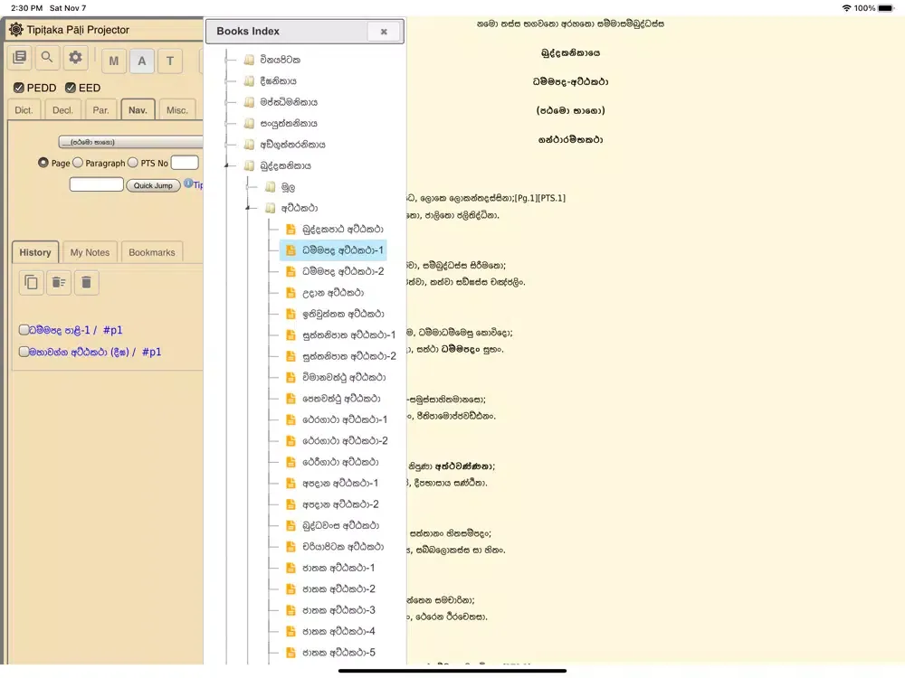Click document icon of ඉතිවුත්තක අට්ඨකථා
This screenshot has width=905, height=678.
pyautogui.click(x=291, y=315)
